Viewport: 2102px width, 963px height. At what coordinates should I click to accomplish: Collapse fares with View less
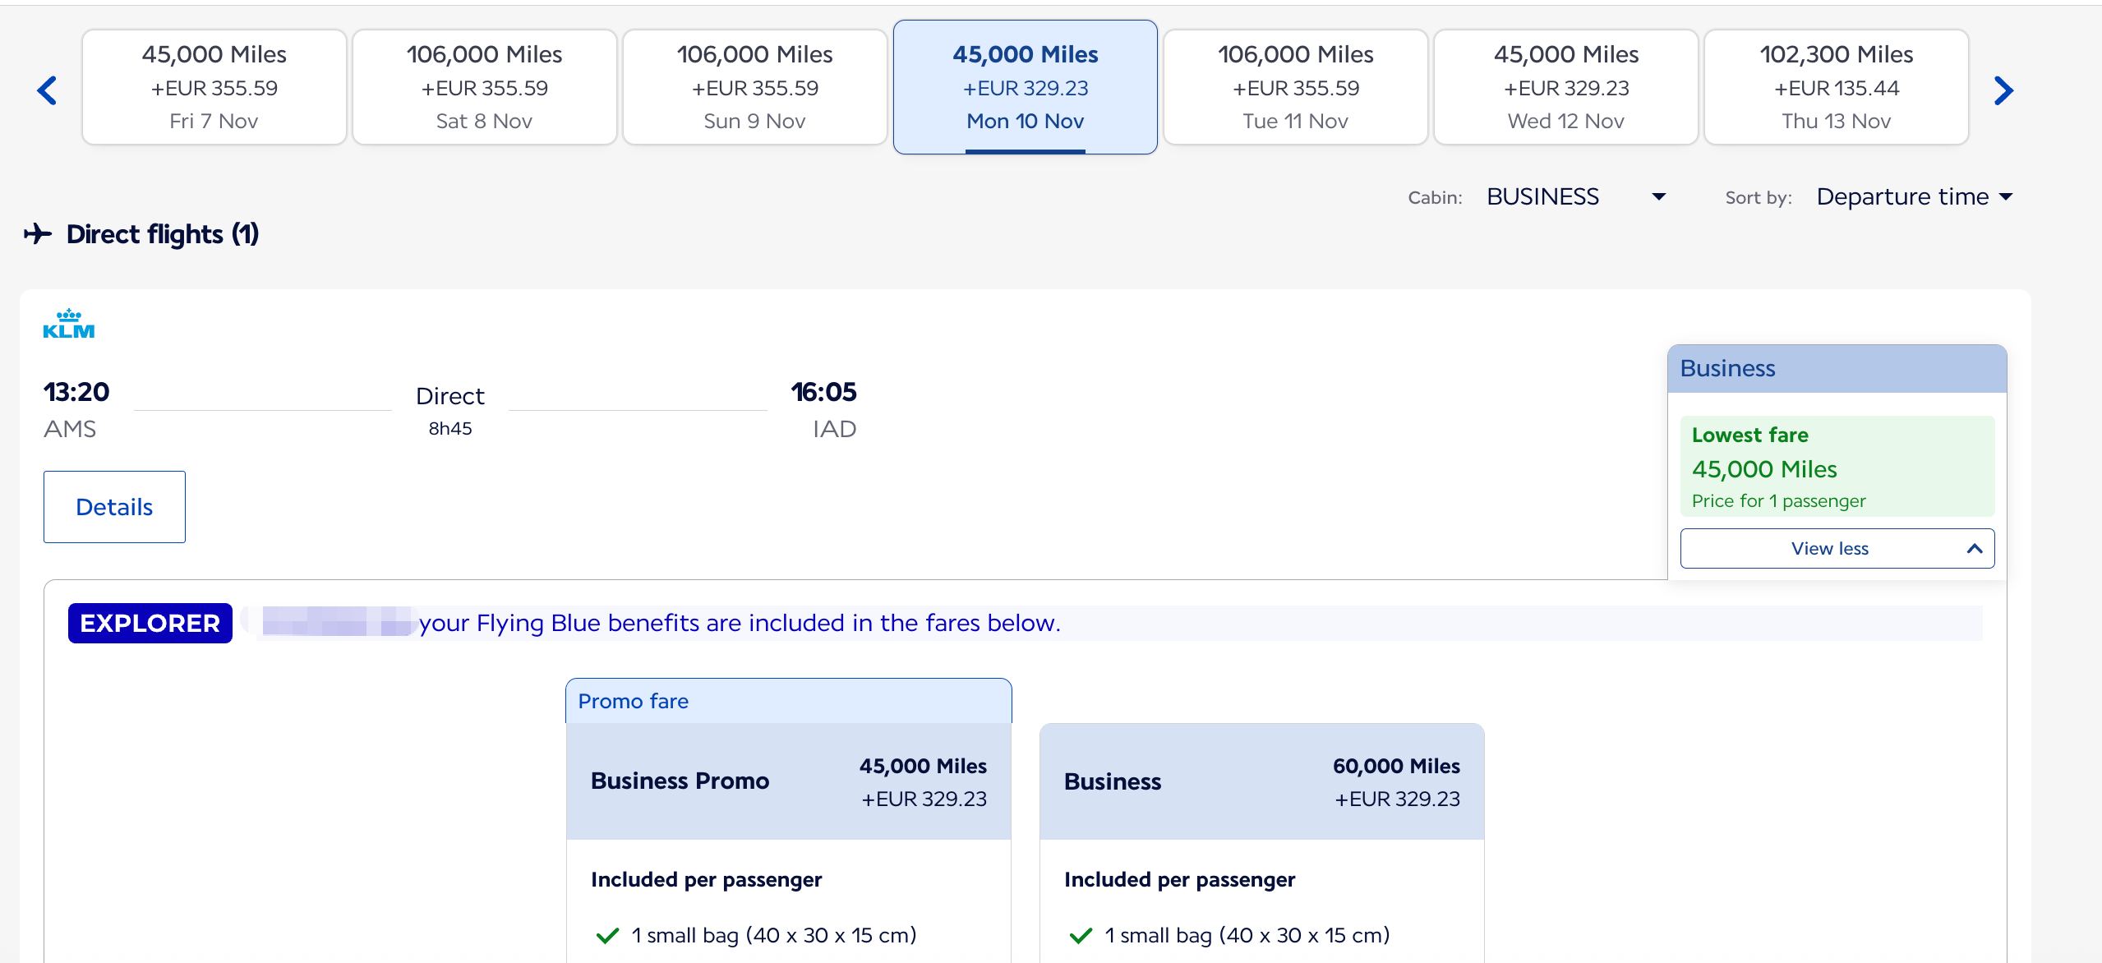(1829, 549)
